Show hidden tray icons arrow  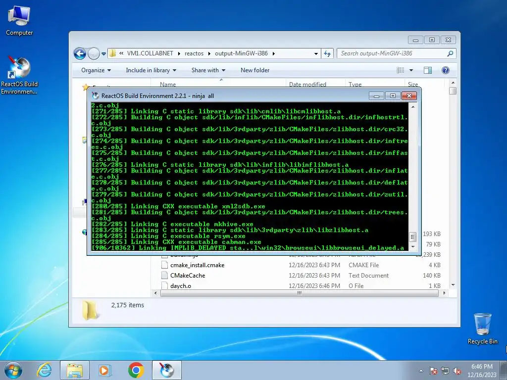[x=421, y=371]
